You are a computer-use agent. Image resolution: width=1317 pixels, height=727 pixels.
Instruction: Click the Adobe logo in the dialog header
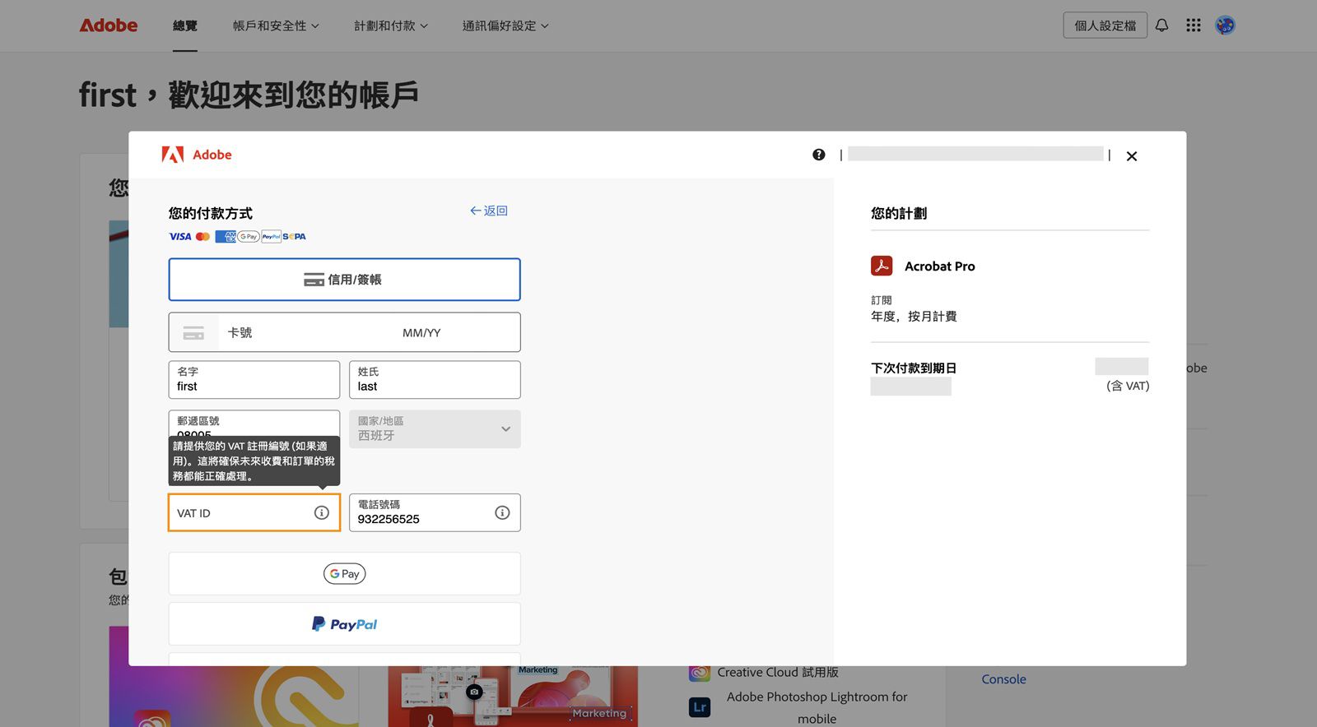click(197, 155)
